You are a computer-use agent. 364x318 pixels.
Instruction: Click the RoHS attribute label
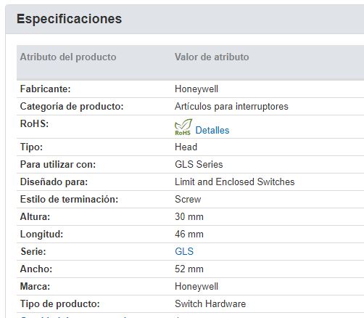34,123
